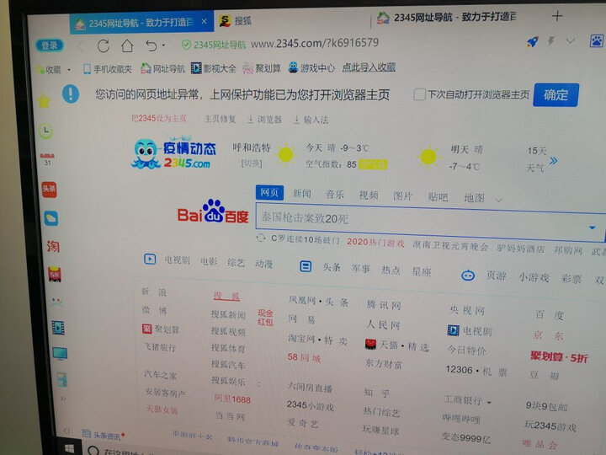Click 把2345设为主页 link
The width and height of the screenshot is (606, 455).
(x=158, y=118)
